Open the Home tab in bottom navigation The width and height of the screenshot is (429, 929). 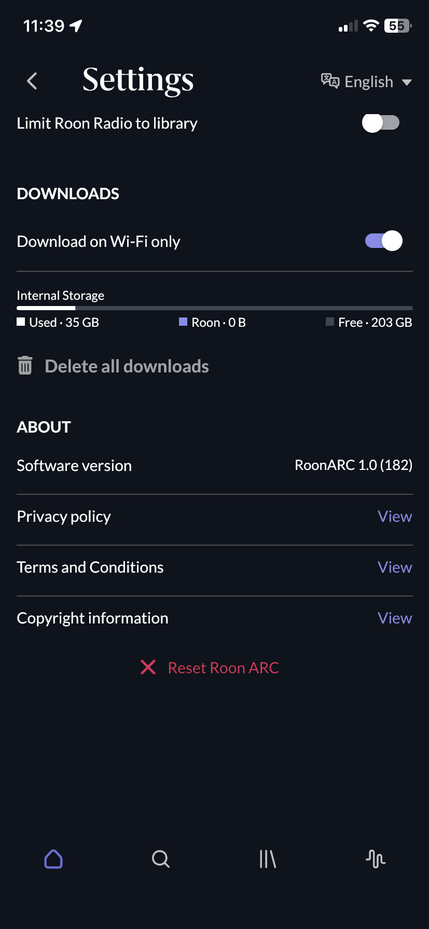pyautogui.click(x=53, y=859)
